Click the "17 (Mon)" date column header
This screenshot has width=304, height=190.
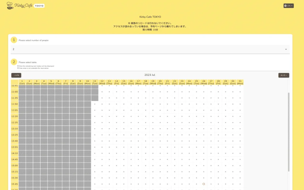click(x=138, y=82)
